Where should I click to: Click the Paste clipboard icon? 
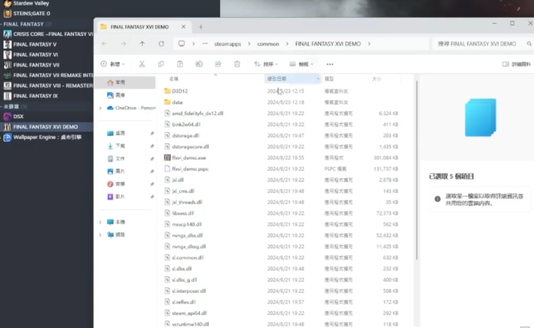180,64
